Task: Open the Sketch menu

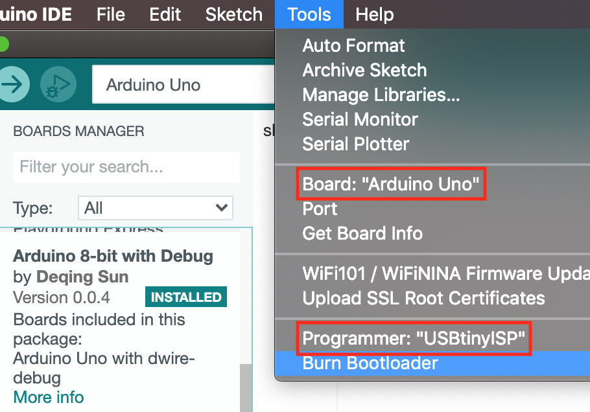Action: (233, 14)
